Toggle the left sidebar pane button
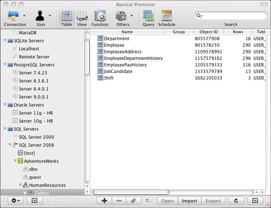271x208 pixels. (x=35, y=201)
